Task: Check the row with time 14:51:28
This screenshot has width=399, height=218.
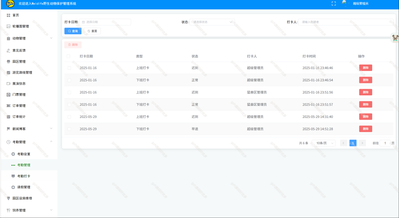Action: coord(69,129)
